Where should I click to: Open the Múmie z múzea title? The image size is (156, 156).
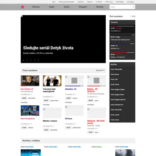[50, 121]
